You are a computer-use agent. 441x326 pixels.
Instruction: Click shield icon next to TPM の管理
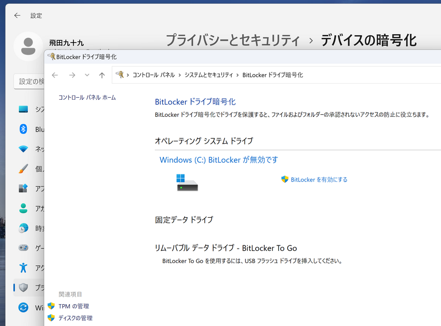[x=51, y=306]
